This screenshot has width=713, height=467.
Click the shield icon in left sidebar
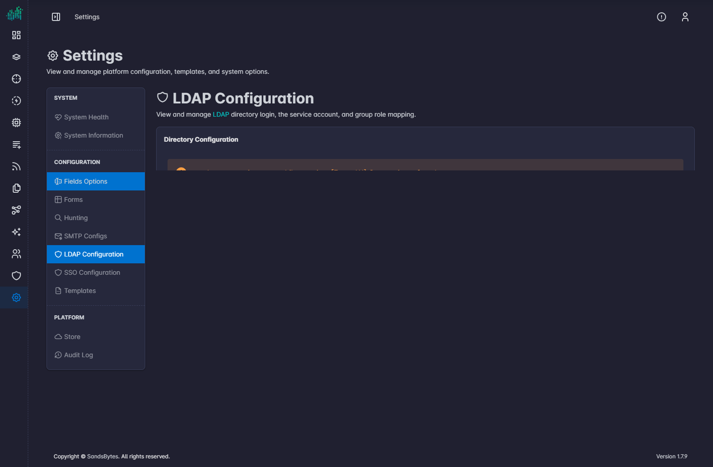[x=16, y=276]
